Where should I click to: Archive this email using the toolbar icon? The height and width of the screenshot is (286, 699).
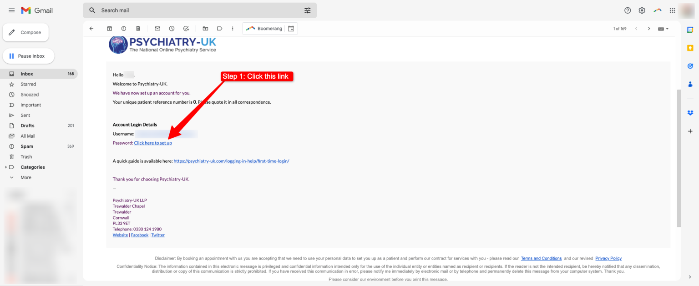(x=110, y=29)
